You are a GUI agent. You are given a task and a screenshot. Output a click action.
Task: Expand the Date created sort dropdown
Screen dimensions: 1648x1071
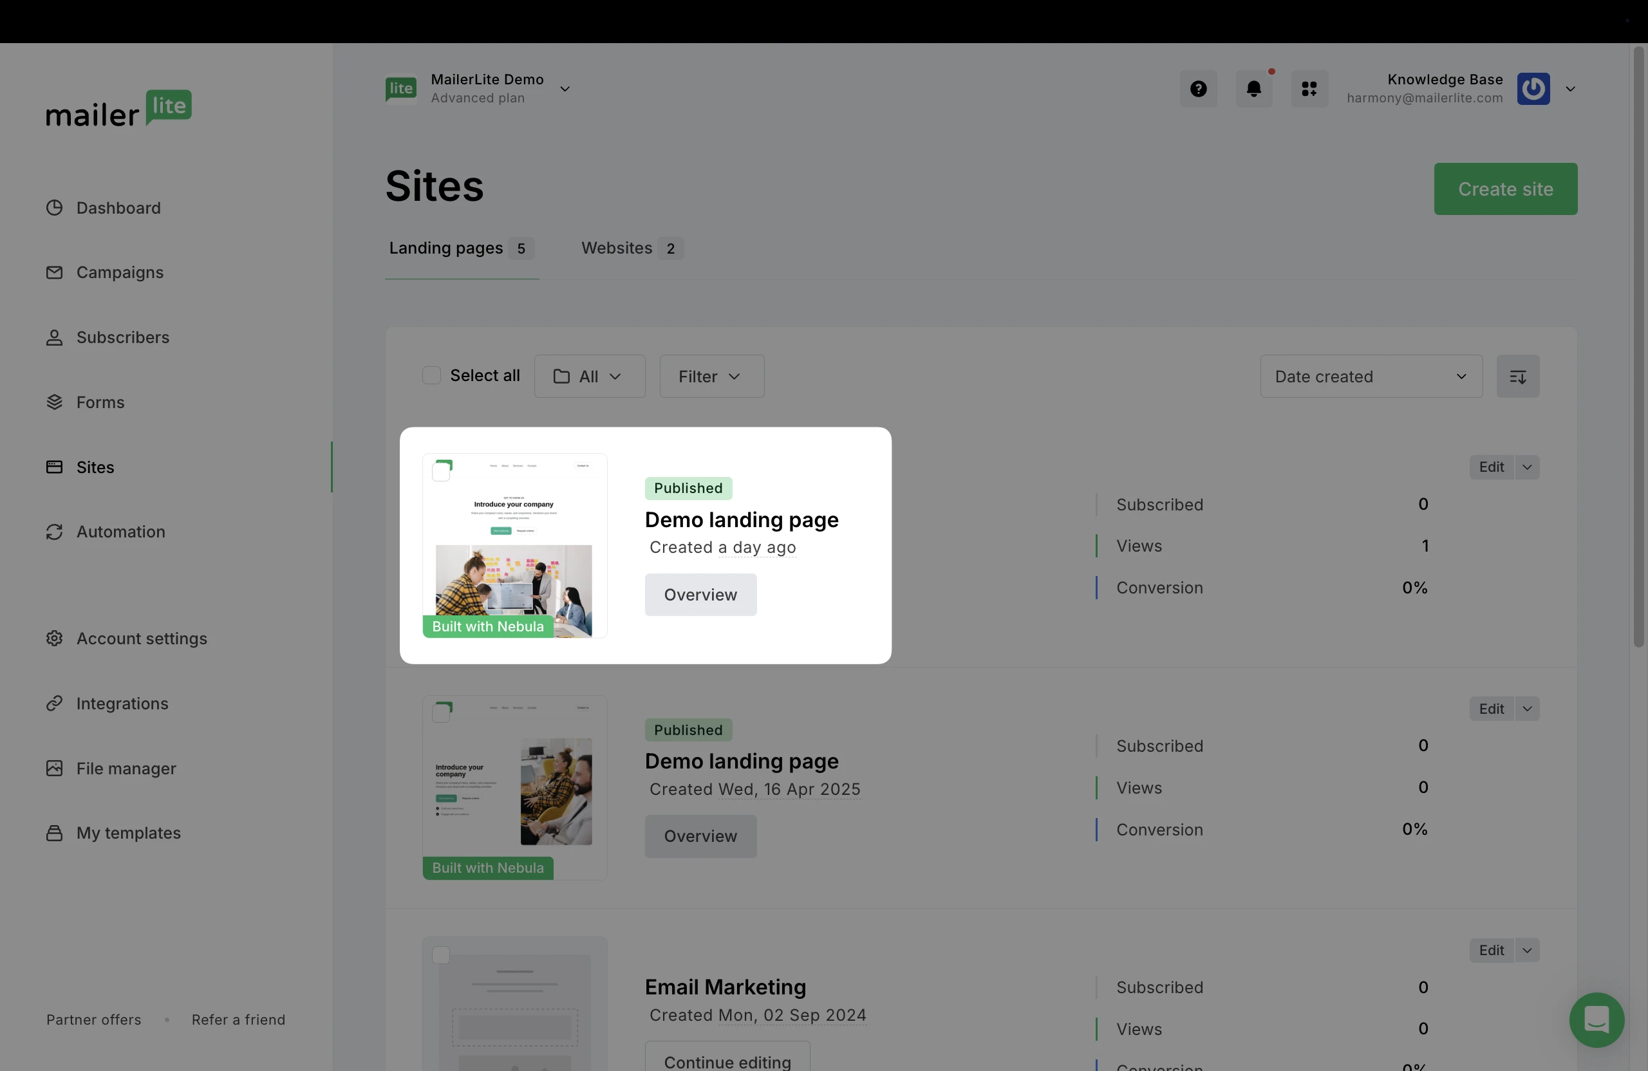[1371, 377]
